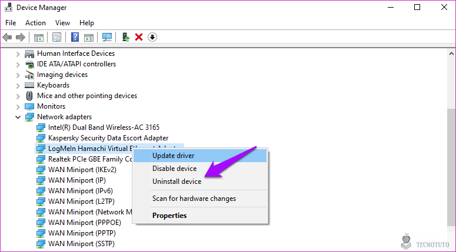Click Human Interface Devices category icon
456x252 pixels.
(29, 53)
